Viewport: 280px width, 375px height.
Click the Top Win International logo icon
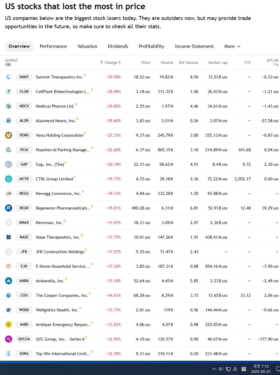point(9,354)
